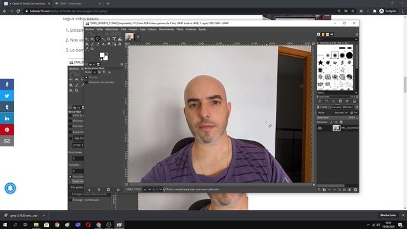Open the Archivo menu
The width and height of the screenshot is (407, 229).
[x=90, y=29]
